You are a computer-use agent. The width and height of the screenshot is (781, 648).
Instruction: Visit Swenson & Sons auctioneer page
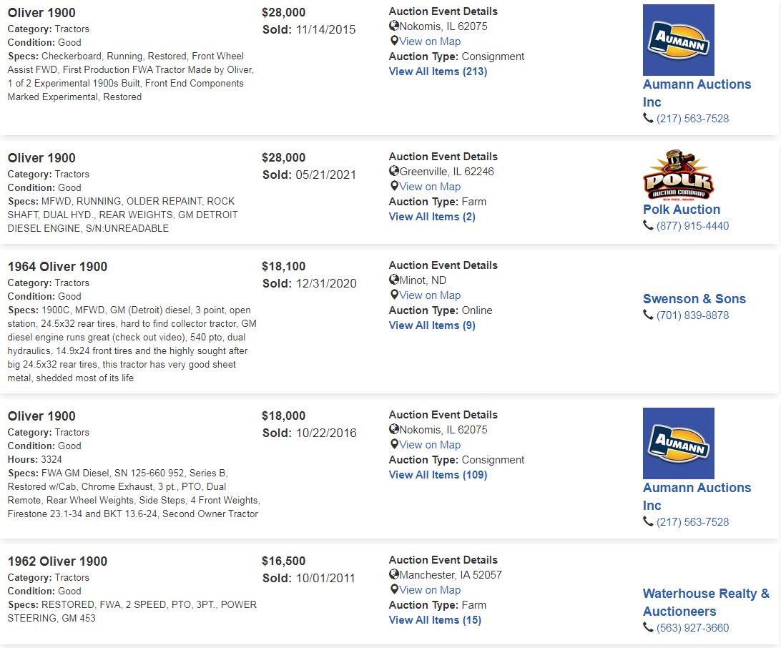(694, 299)
